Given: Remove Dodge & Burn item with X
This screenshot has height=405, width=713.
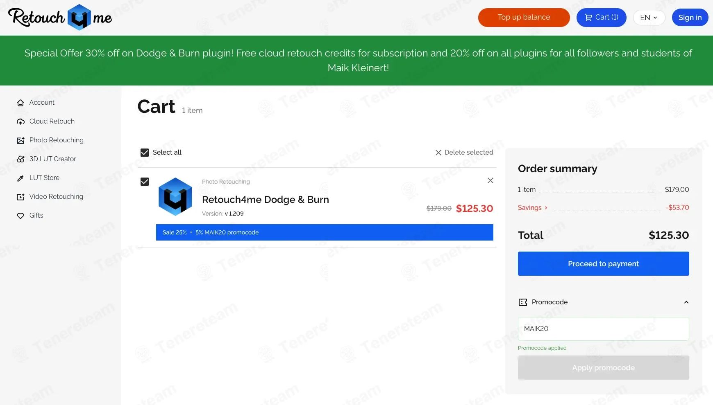Looking at the screenshot, I should [x=490, y=180].
